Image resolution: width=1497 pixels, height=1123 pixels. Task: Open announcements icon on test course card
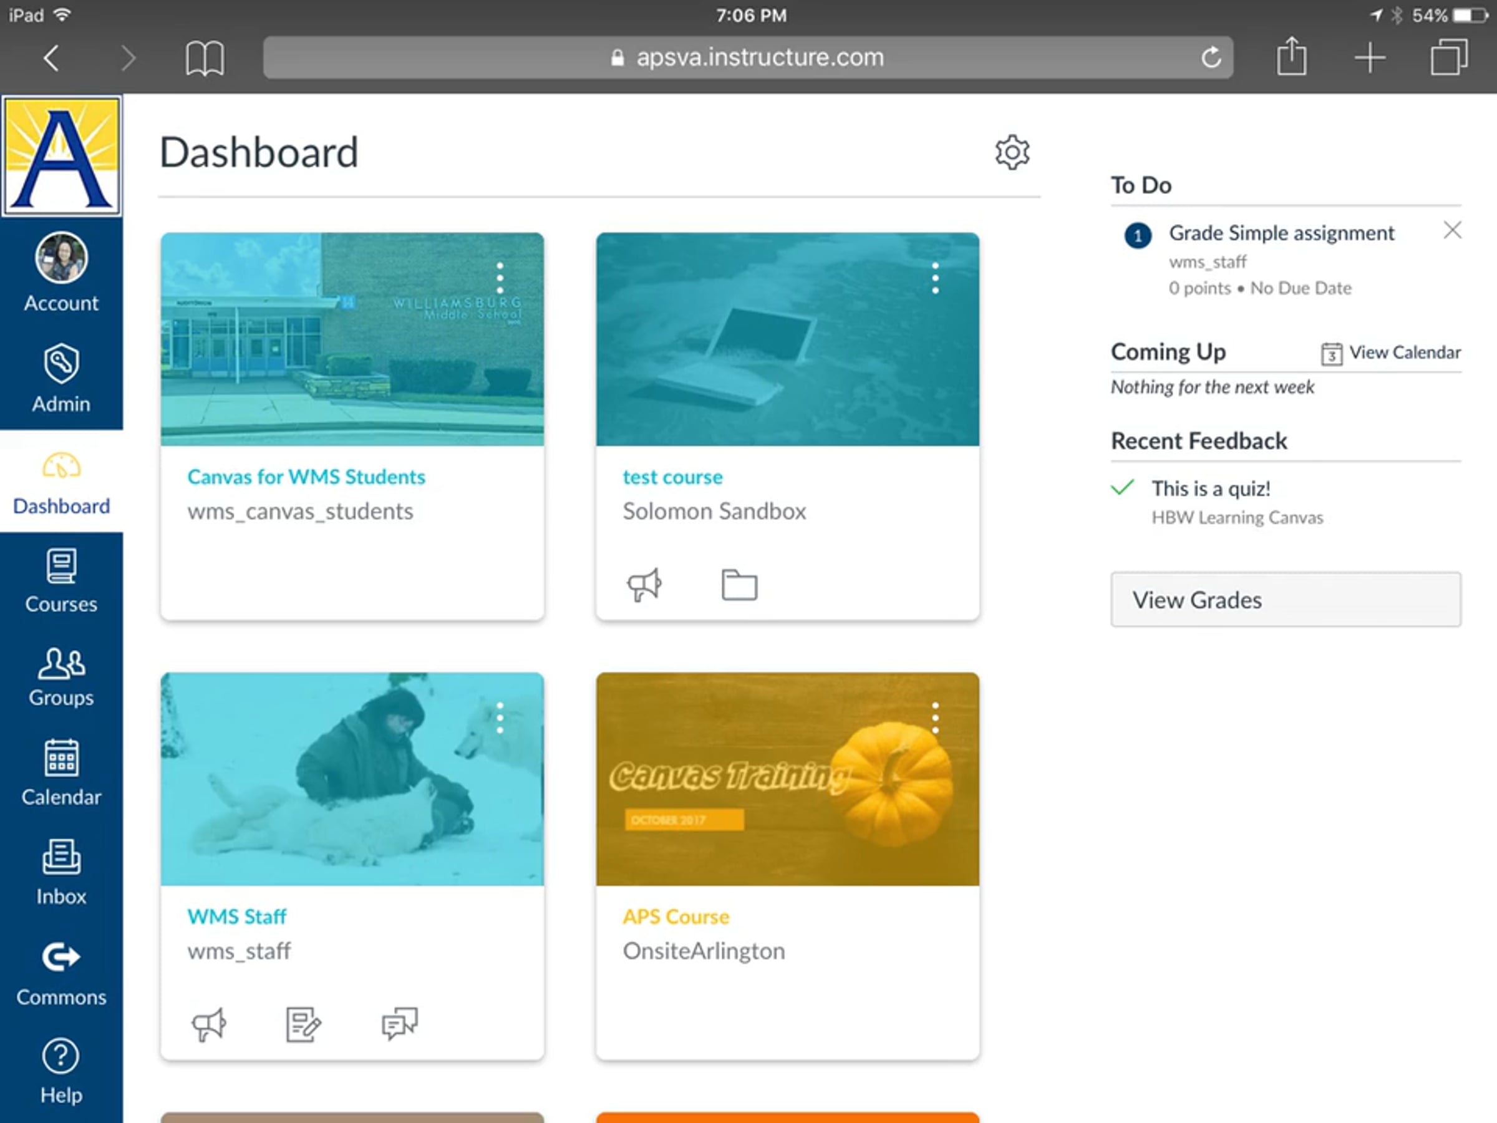(644, 585)
